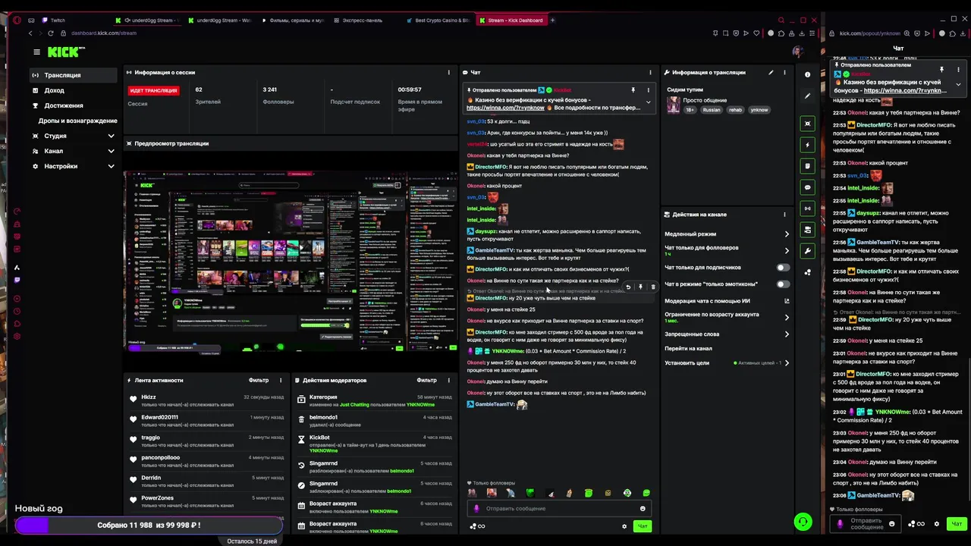
Task: Reload page with browser refresh icon
Action: point(51,33)
